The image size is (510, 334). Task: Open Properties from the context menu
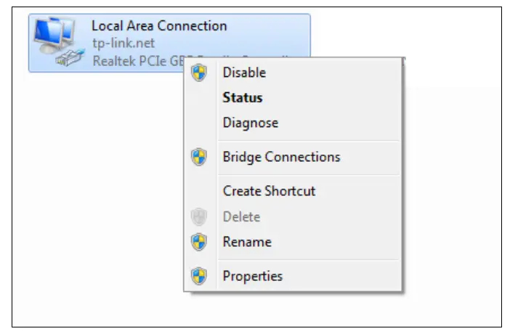coord(252,276)
